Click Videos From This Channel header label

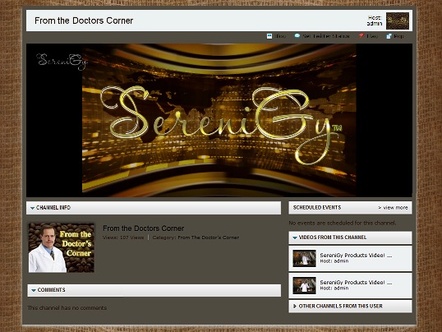[333, 237]
